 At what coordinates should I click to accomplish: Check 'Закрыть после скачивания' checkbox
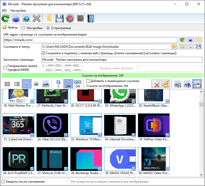click(x=3, y=181)
